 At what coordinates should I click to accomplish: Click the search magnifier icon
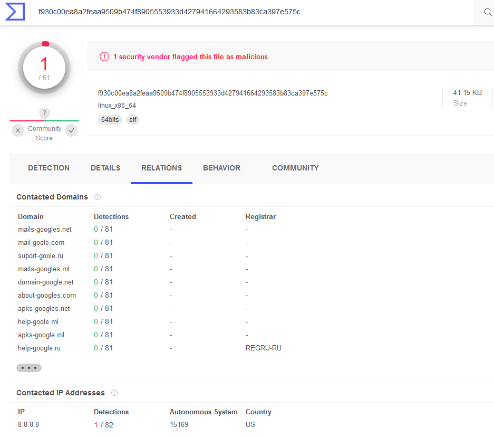click(x=488, y=12)
